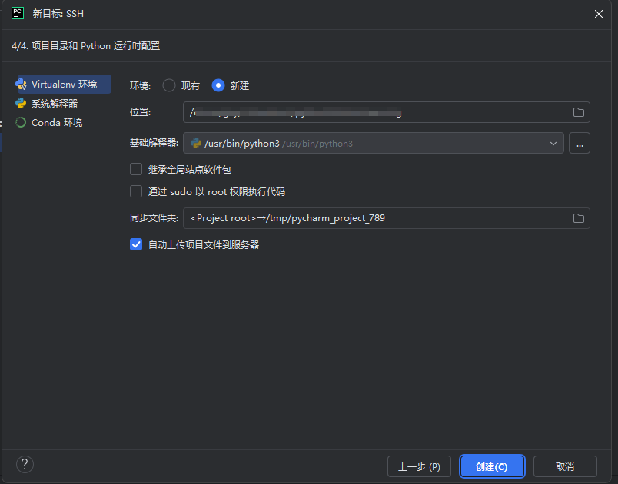
Task: Click the PyCharm logo in title bar
Action: (18, 13)
